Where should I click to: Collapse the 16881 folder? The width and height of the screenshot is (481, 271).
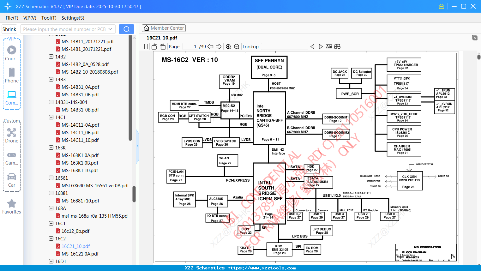pyautogui.click(x=51, y=193)
